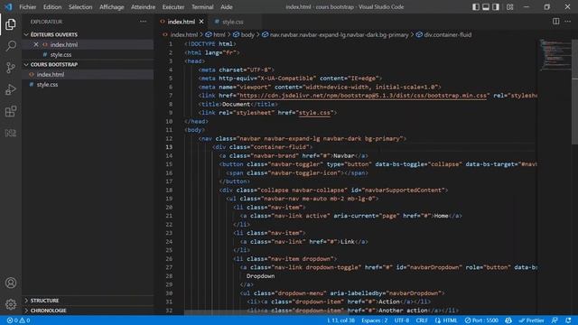Open the Exécuter menu
This screenshot has width=578, height=325.
(x=173, y=6)
